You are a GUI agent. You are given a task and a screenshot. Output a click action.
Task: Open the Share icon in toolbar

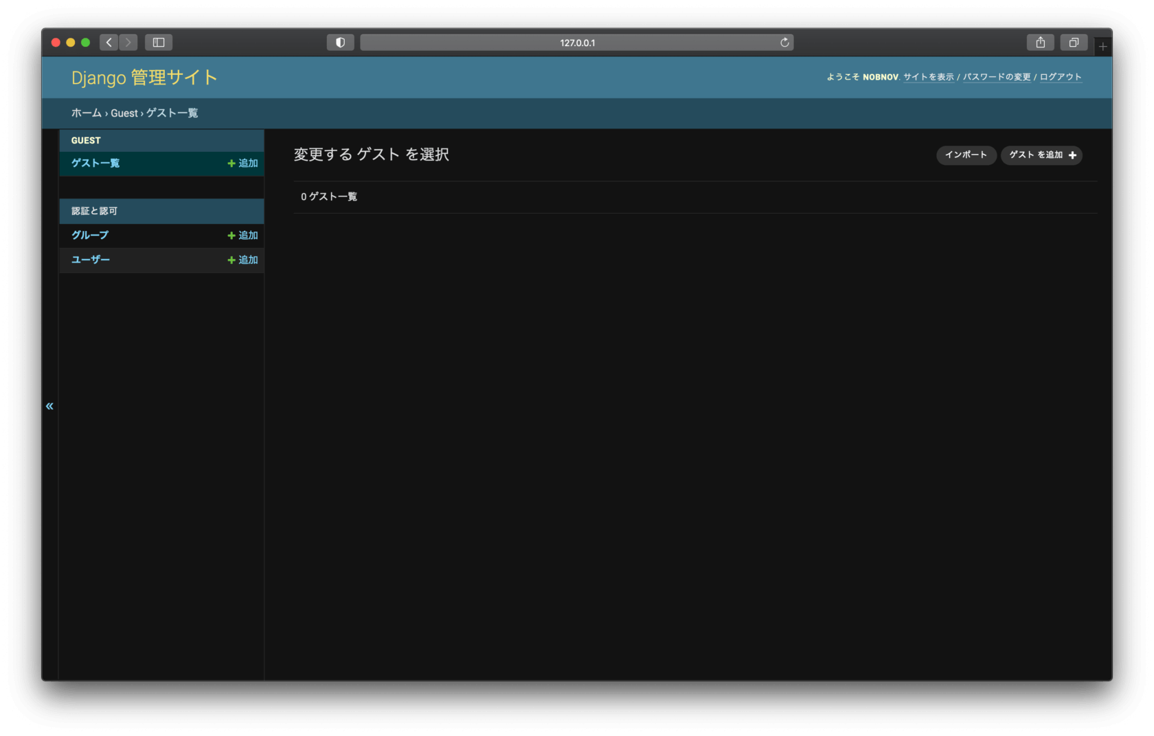[x=1041, y=43]
